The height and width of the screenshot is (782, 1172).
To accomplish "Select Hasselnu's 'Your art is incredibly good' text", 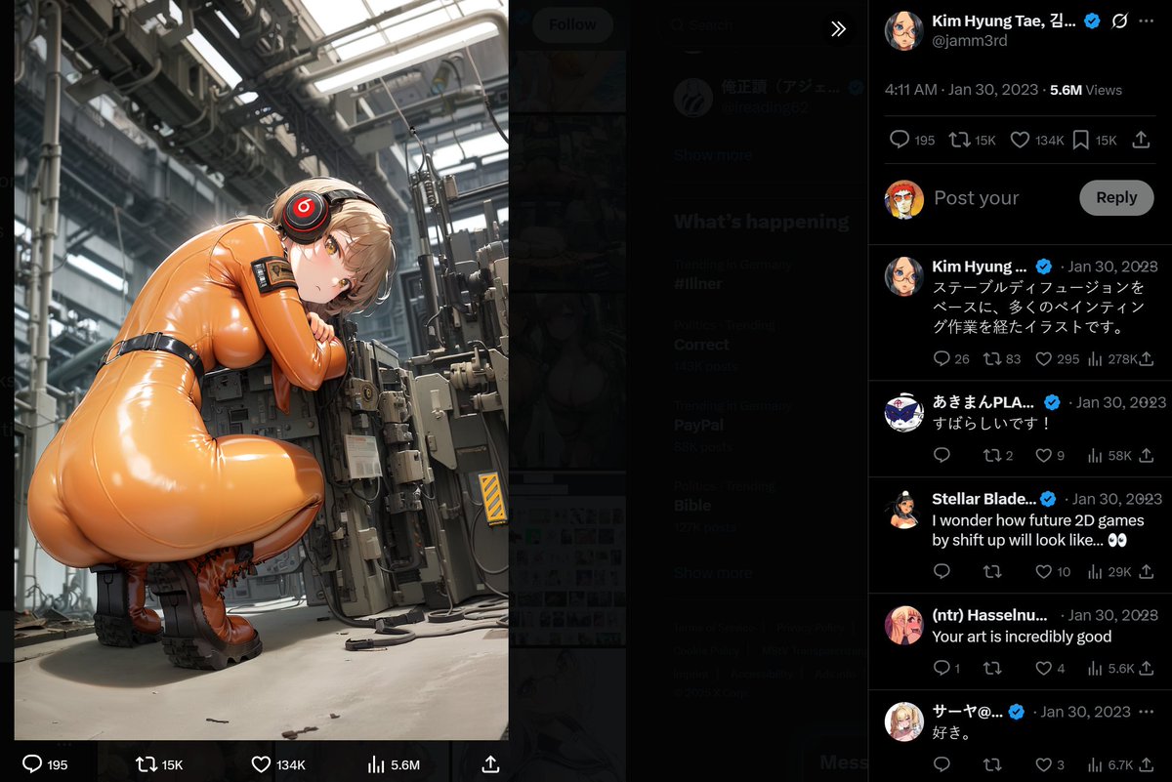I will tap(1022, 637).
